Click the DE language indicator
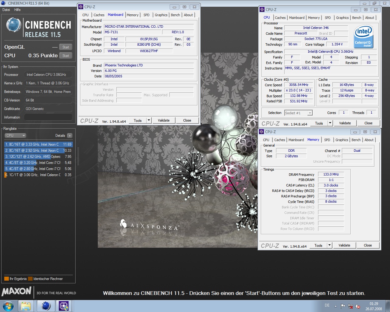 coord(327,305)
